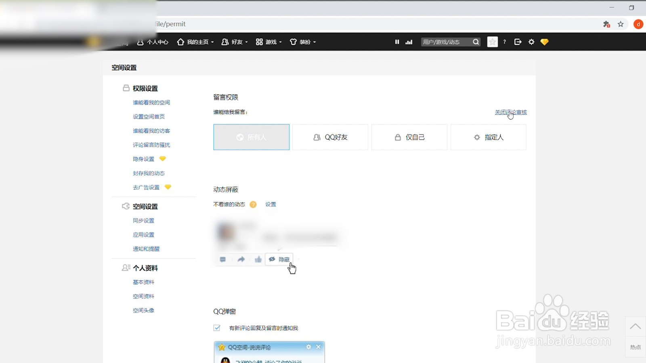The image size is (646, 363).
Task: Open 封存我的动态 setting
Action: pyautogui.click(x=149, y=173)
